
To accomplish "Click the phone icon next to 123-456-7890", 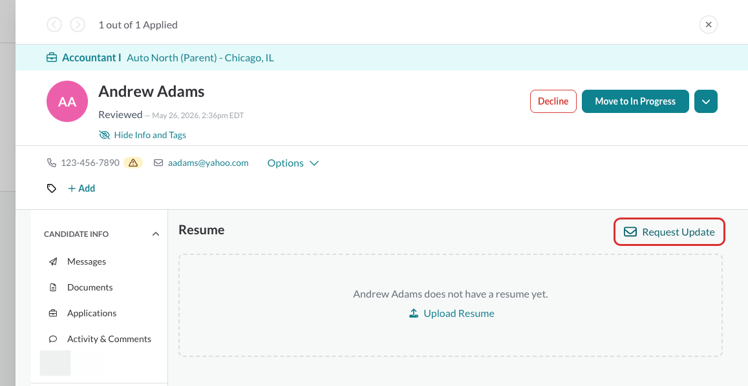I will tap(52, 163).
